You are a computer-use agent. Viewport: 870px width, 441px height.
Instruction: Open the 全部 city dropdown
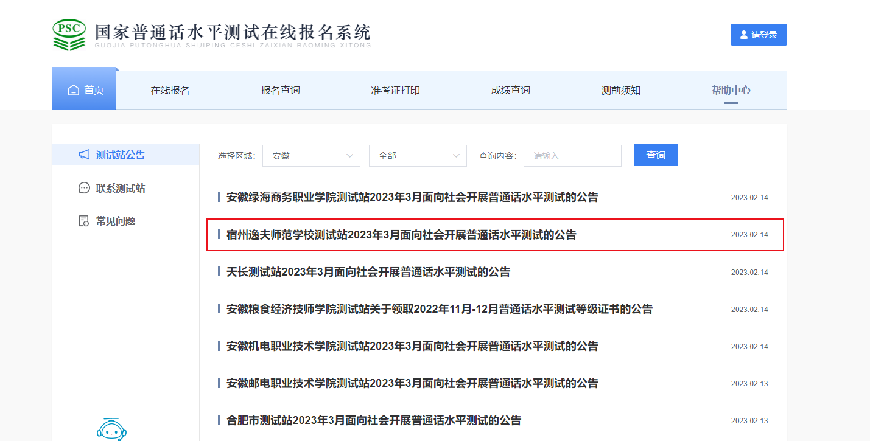coord(418,156)
